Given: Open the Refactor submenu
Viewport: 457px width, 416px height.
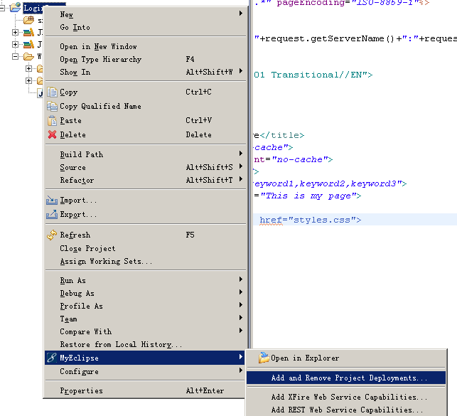Looking at the screenshot, I should pos(146,180).
